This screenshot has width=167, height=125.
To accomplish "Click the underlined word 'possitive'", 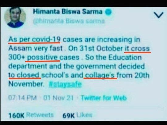I will tap(43, 58).
